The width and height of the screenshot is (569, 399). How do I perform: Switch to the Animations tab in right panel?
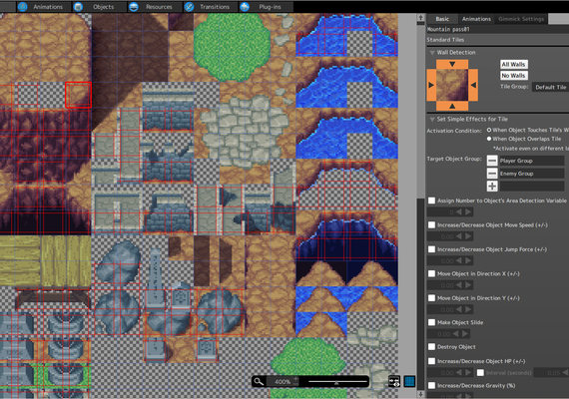click(476, 19)
